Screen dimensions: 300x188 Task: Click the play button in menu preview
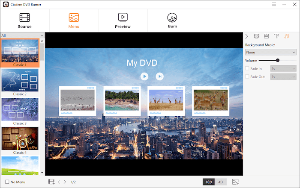coord(144,76)
